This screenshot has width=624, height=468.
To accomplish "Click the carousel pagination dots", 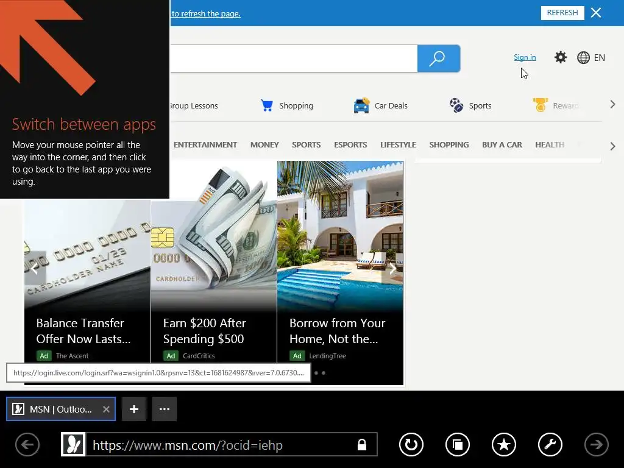I will click(320, 373).
